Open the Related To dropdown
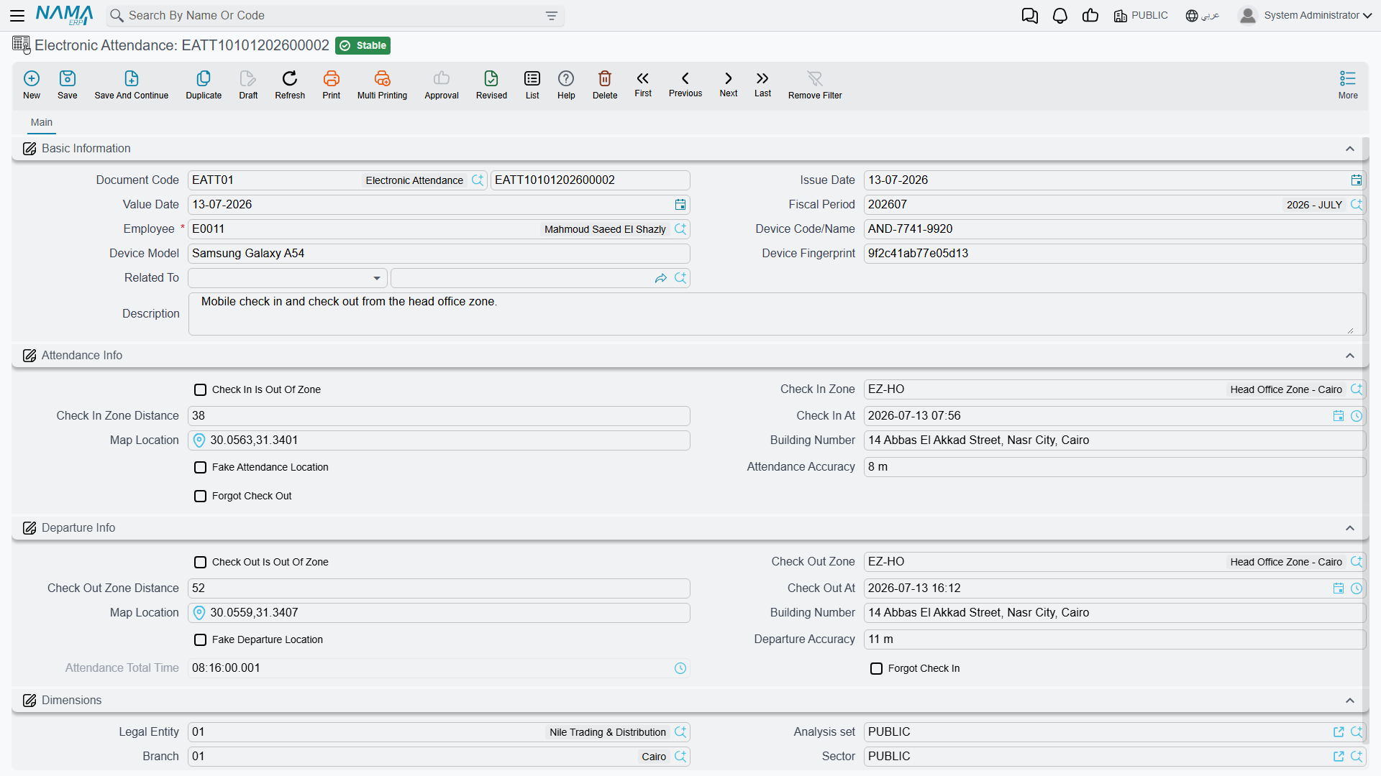The height and width of the screenshot is (776, 1381). (288, 278)
